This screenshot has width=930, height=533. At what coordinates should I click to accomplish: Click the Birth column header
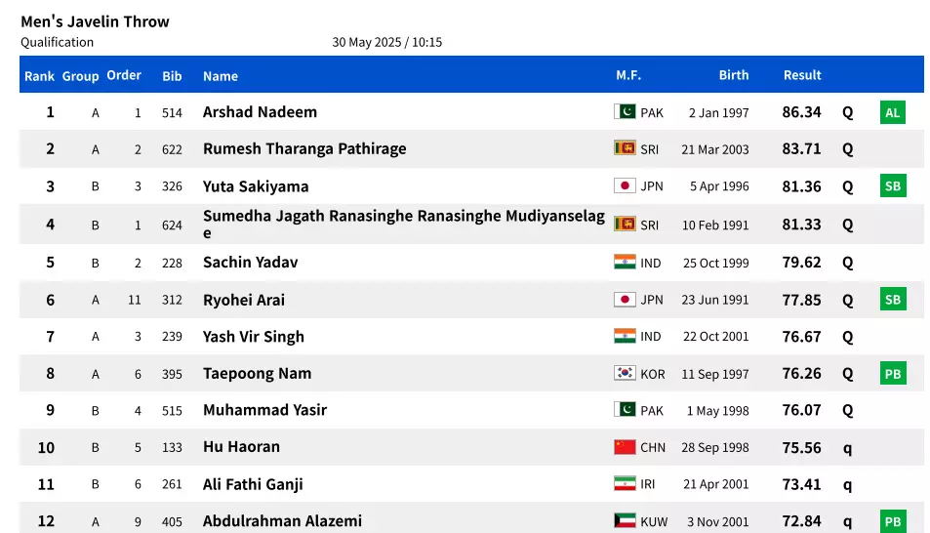click(734, 75)
